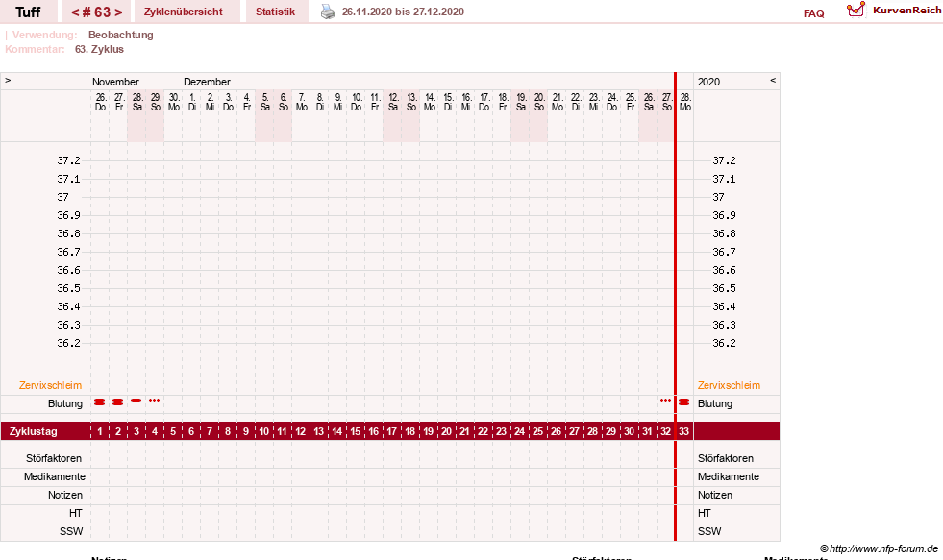Select cycle day 14 in the Zyklustag row

click(336, 431)
